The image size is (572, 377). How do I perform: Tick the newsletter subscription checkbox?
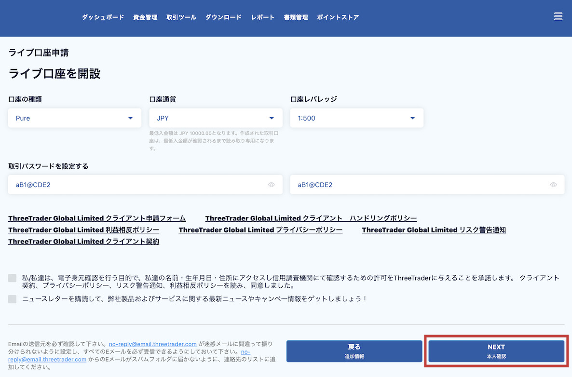point(13,299)
